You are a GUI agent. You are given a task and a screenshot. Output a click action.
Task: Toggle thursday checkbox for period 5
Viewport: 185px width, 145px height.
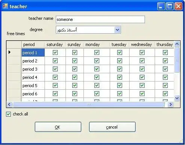tap(165, 85)
